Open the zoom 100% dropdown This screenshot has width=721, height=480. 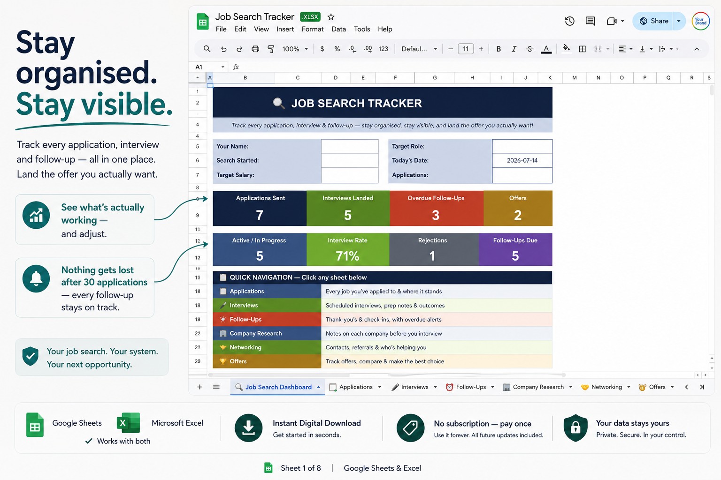tap(295, 49)
